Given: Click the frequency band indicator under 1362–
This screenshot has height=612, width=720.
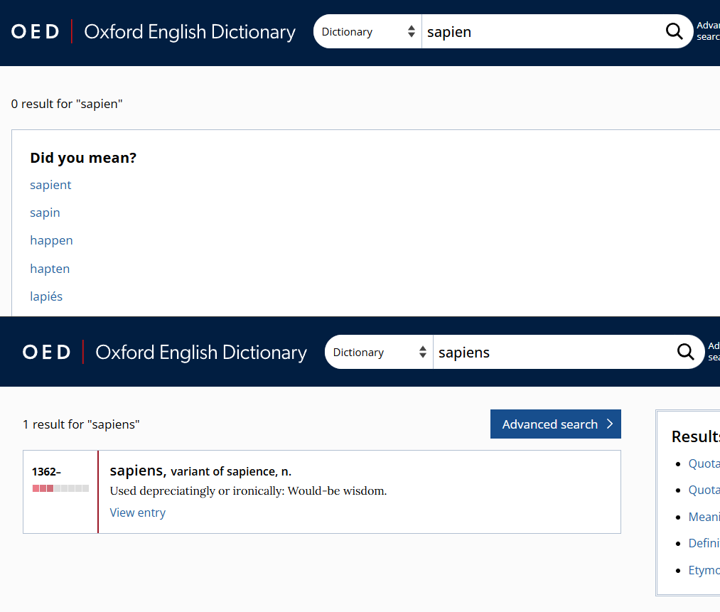Looking at the screenshot, I should (x=60, y=488).
